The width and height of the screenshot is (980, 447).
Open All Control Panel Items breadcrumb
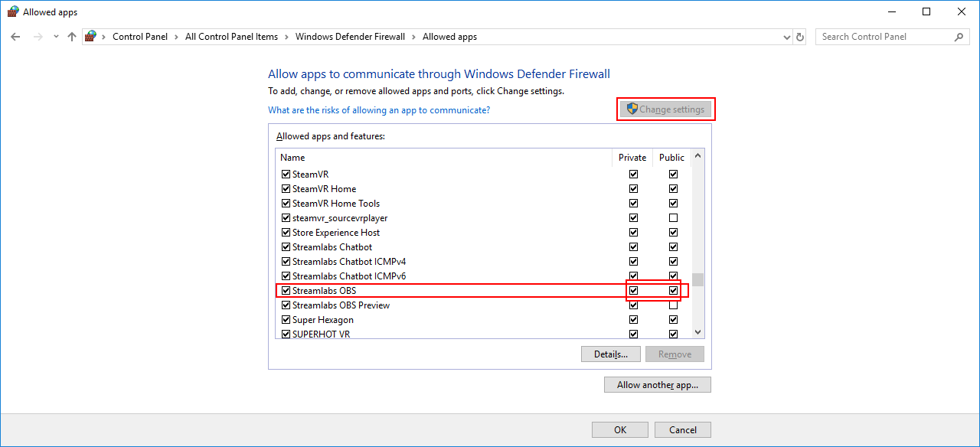(x=231, y=37)
